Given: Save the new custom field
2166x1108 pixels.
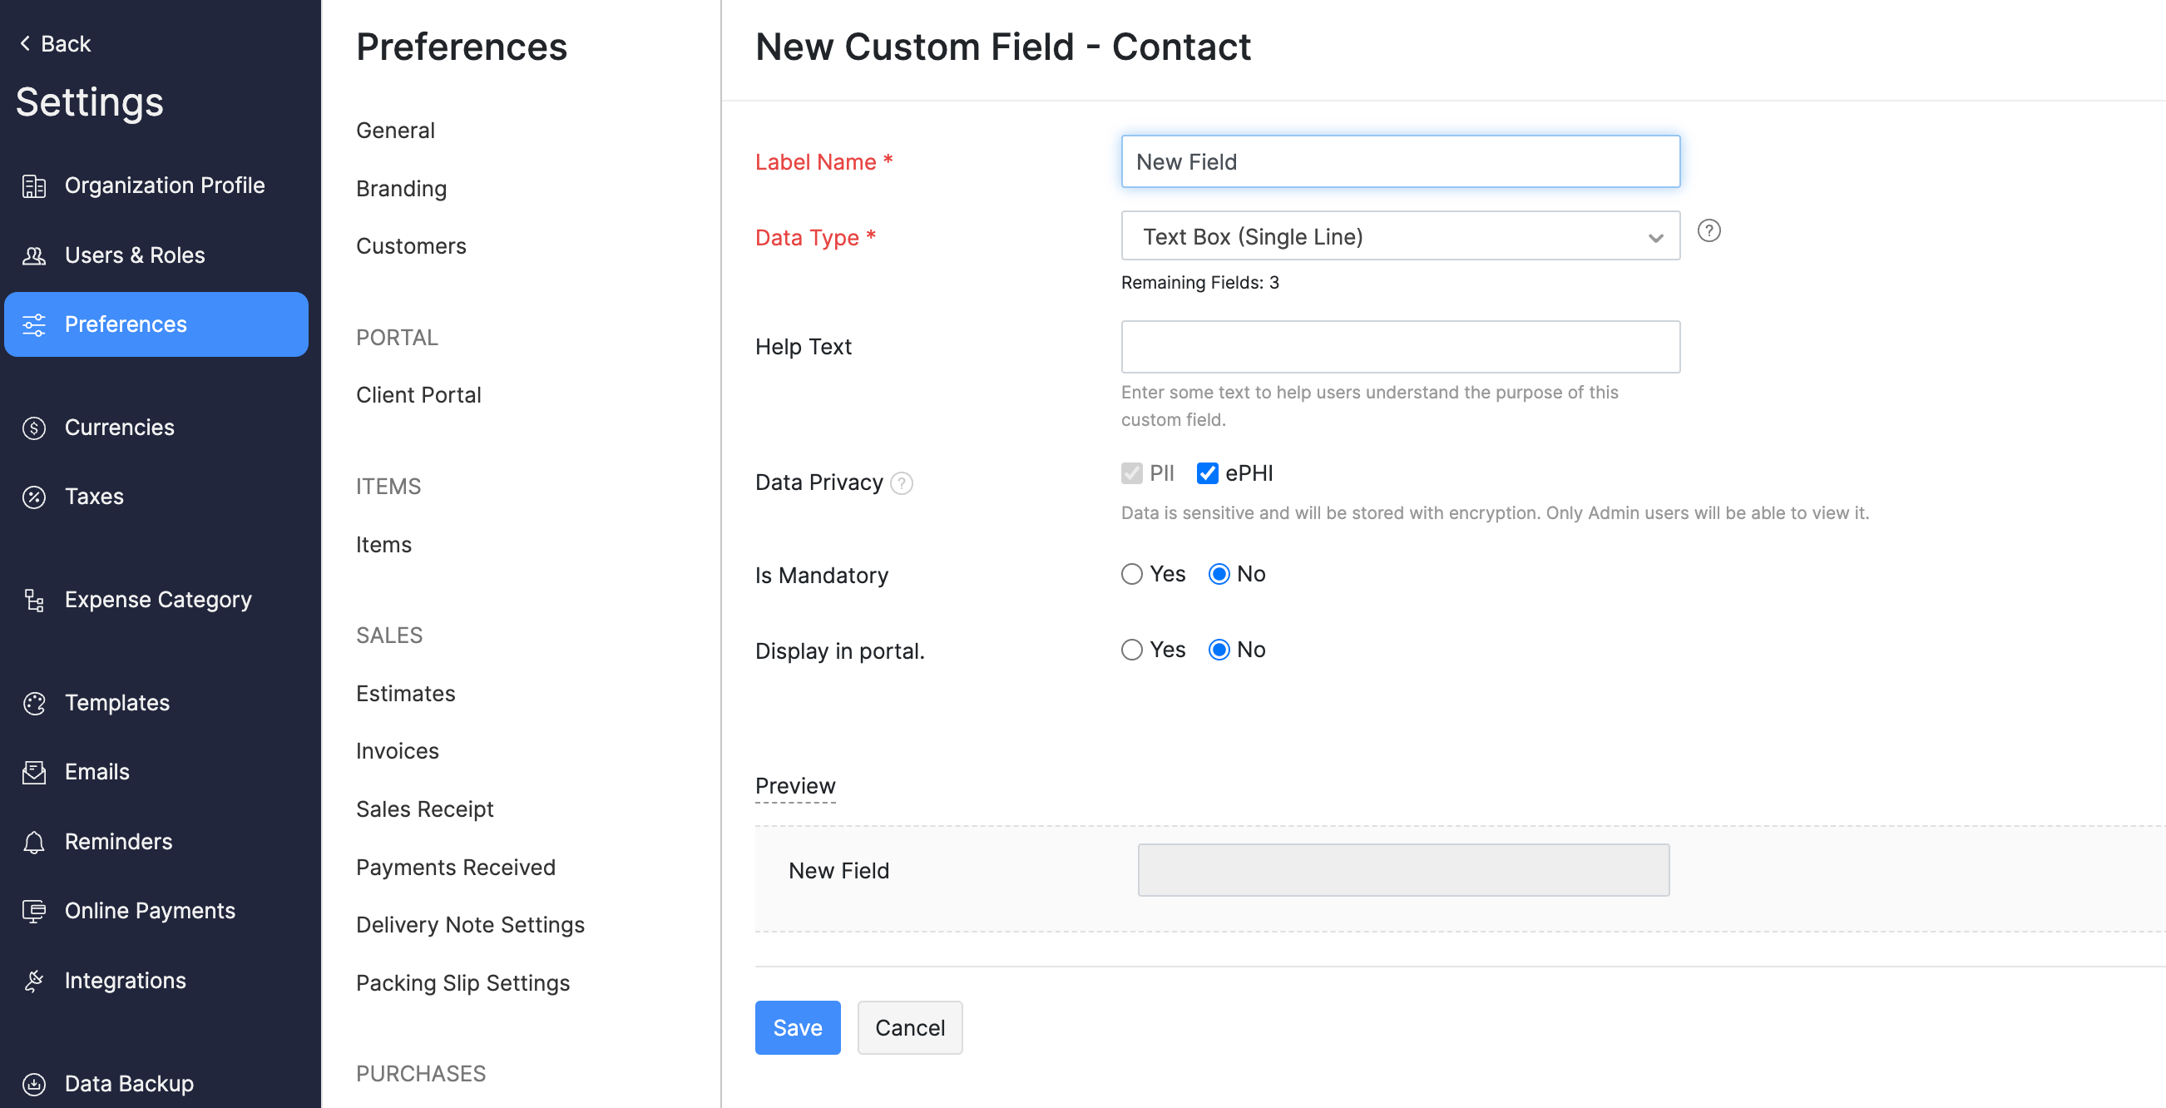Looking at the screenshot, I should (x=796, y=1027).
